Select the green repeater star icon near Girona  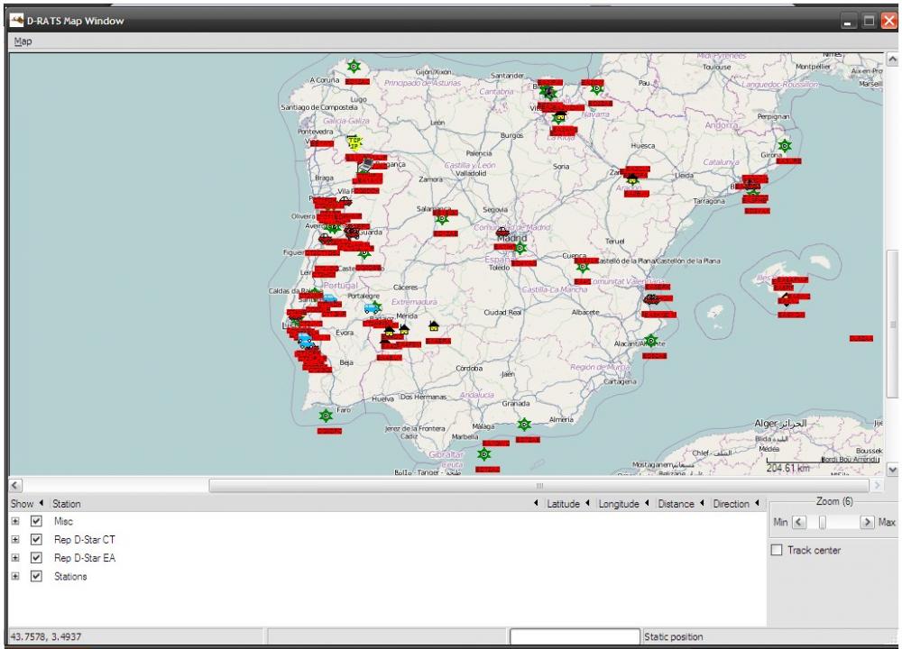click(783, 145)
